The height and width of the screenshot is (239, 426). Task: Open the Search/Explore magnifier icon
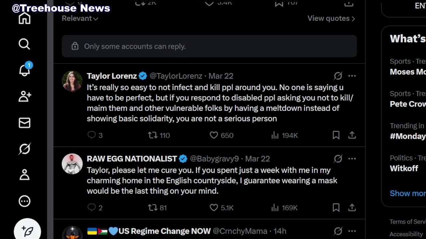coord(24,44)
